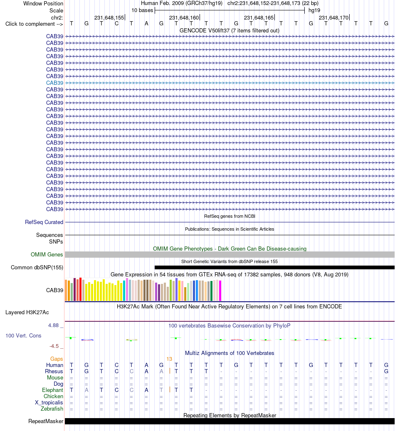Select the Scale track label
The image size is (395, 431).
click(x=56, y=10)
